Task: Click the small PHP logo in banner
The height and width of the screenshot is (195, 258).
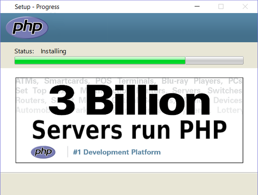Action: 43,152
